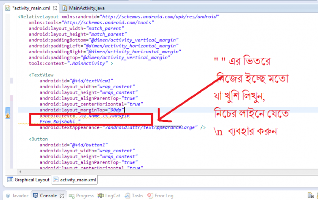Viewport: 318px width, 200px height.
Task: Click the horizontal scrollbar left arrow
Action: tap(20, 172)
